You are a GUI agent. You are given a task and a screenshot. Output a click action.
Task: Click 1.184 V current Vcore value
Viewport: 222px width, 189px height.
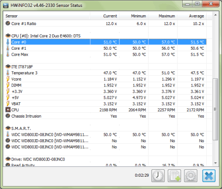(110, 79)
